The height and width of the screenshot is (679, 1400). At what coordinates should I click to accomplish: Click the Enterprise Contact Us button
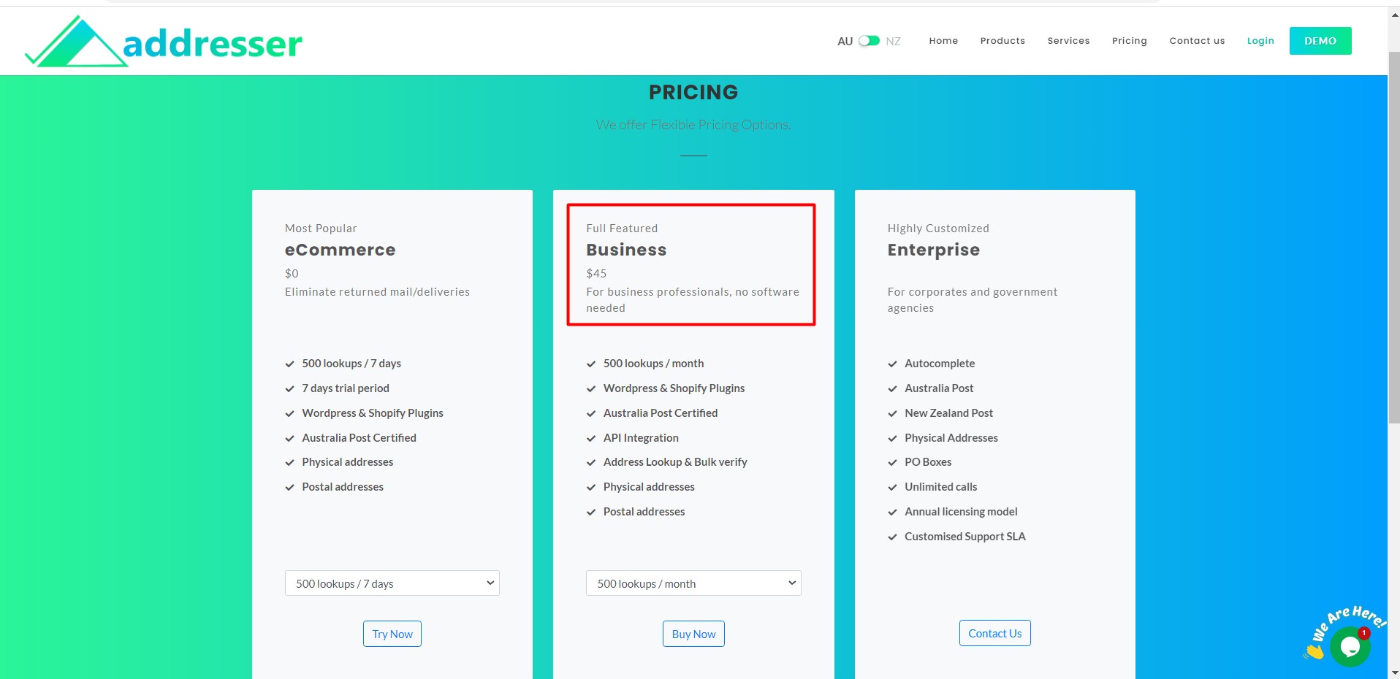pos(994,633)
